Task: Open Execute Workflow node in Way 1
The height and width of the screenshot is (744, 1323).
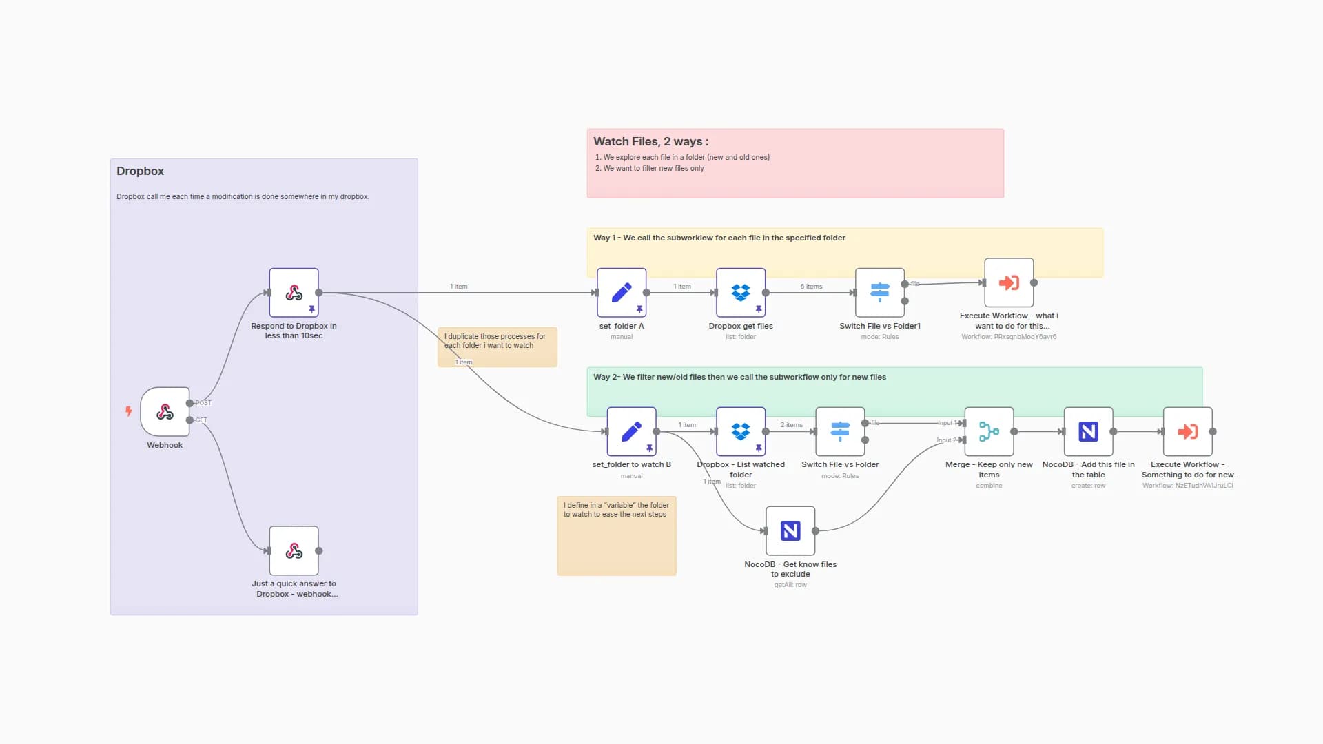Action: [1008, 282]
